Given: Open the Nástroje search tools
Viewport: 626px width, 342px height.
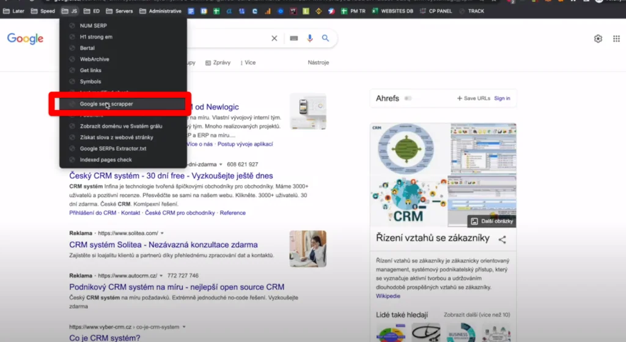Looking at the screenshot, I should pos(318,63).
